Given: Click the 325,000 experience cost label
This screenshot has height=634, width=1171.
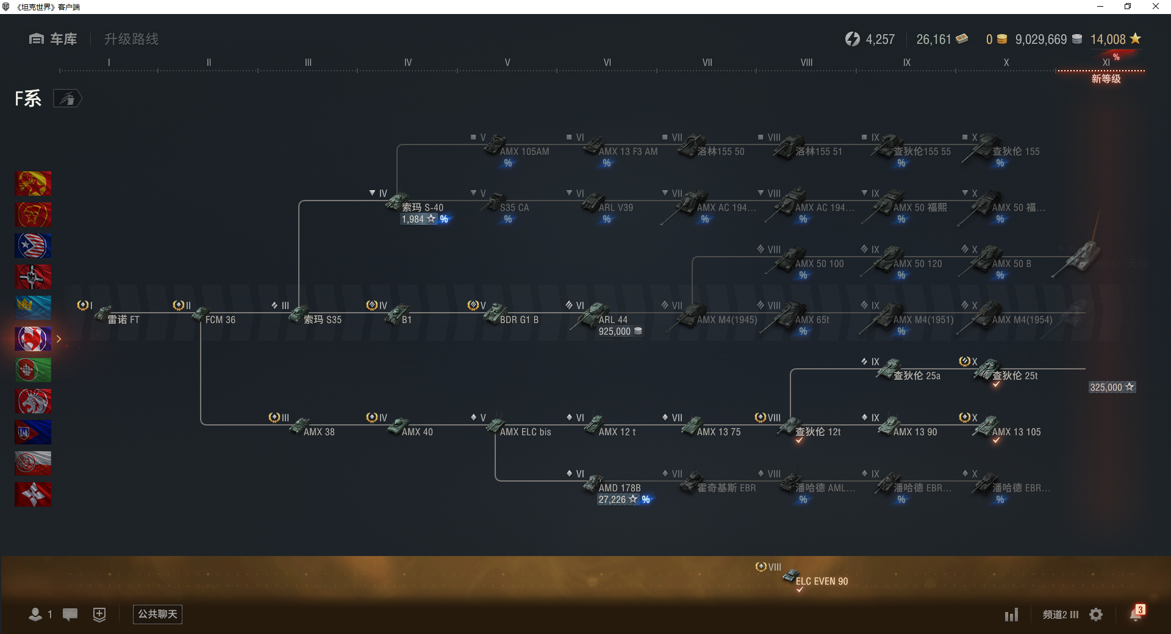Looking at the screenshot, I should pyautogui.click(x=1112, y=387).
